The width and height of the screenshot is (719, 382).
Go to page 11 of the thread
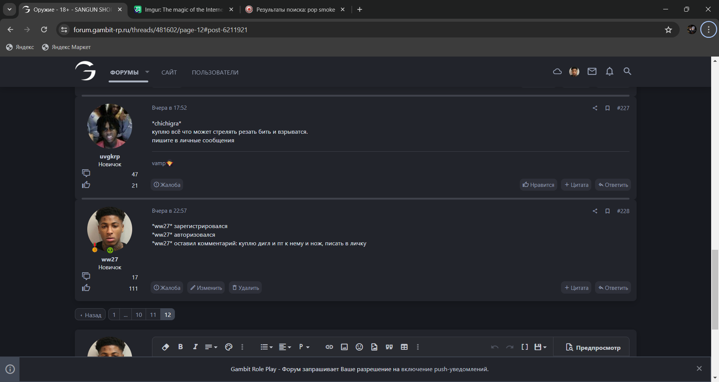pyautogui.click(x=153, y=315)
